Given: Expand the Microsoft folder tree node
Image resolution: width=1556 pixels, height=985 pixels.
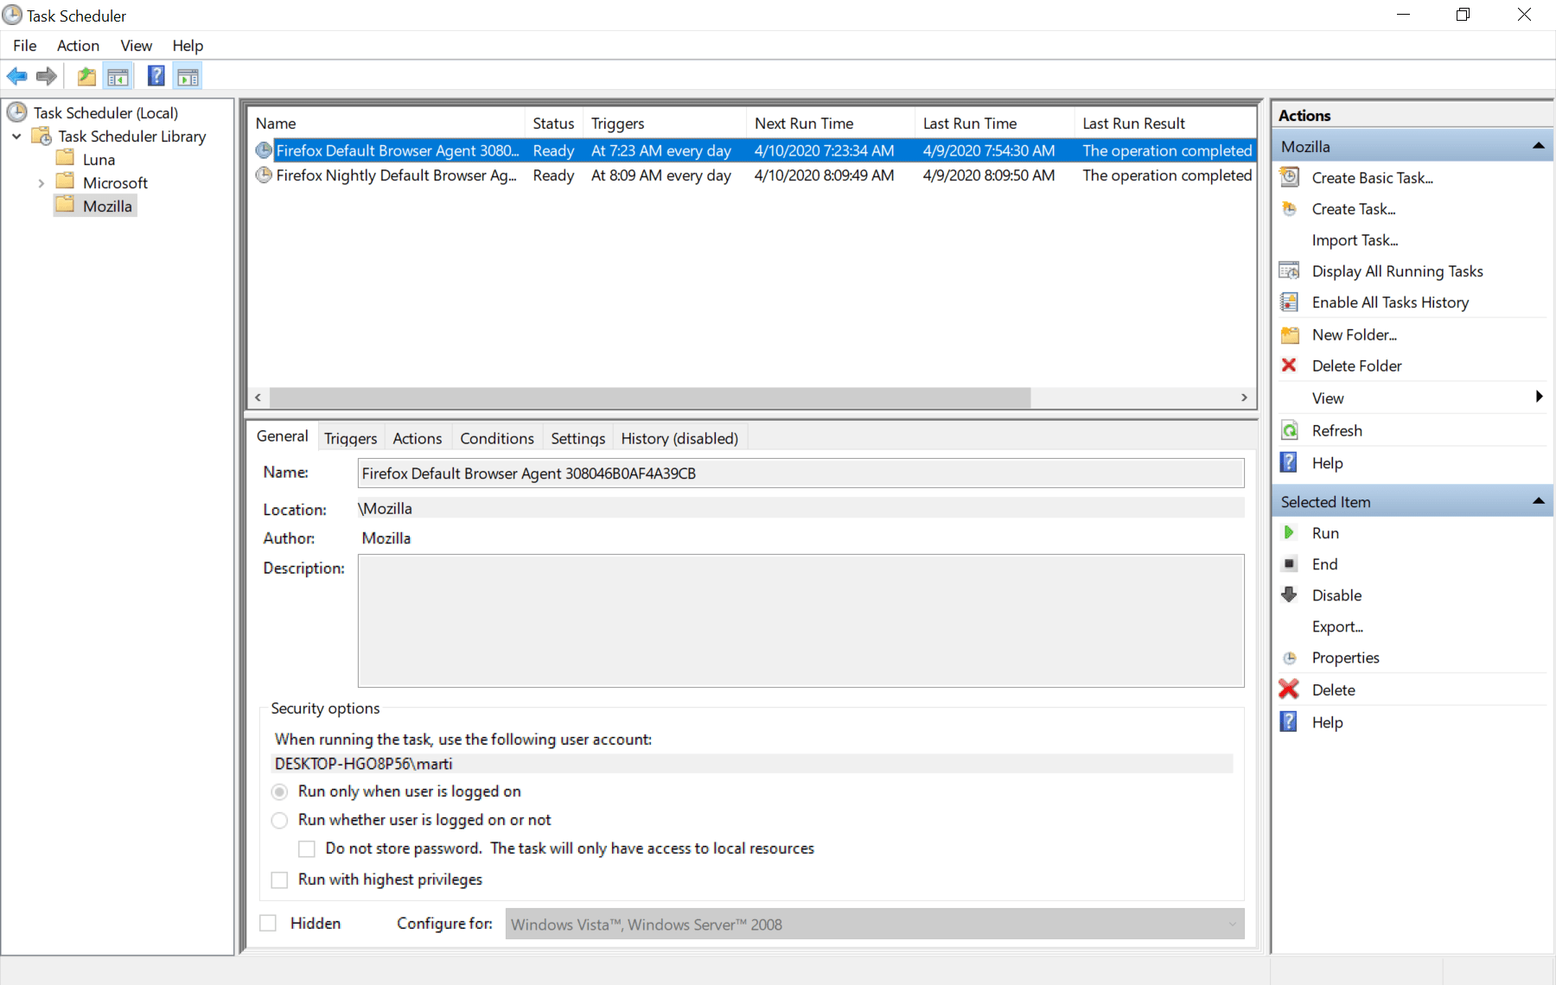Looking at the screenshot, I should (41, 183).
